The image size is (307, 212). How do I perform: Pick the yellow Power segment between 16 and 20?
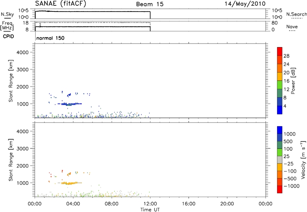(x=280, y=77)
